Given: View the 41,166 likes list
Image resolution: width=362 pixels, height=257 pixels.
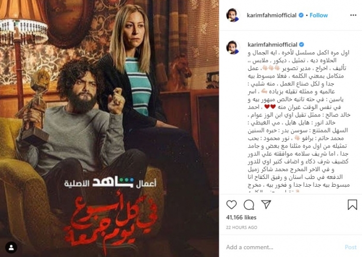Looking at the screenshot, I should coord(242,217).
